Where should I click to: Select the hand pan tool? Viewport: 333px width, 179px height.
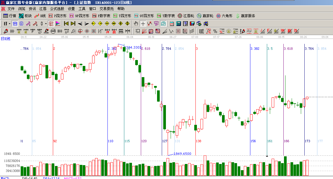point(136,24)
